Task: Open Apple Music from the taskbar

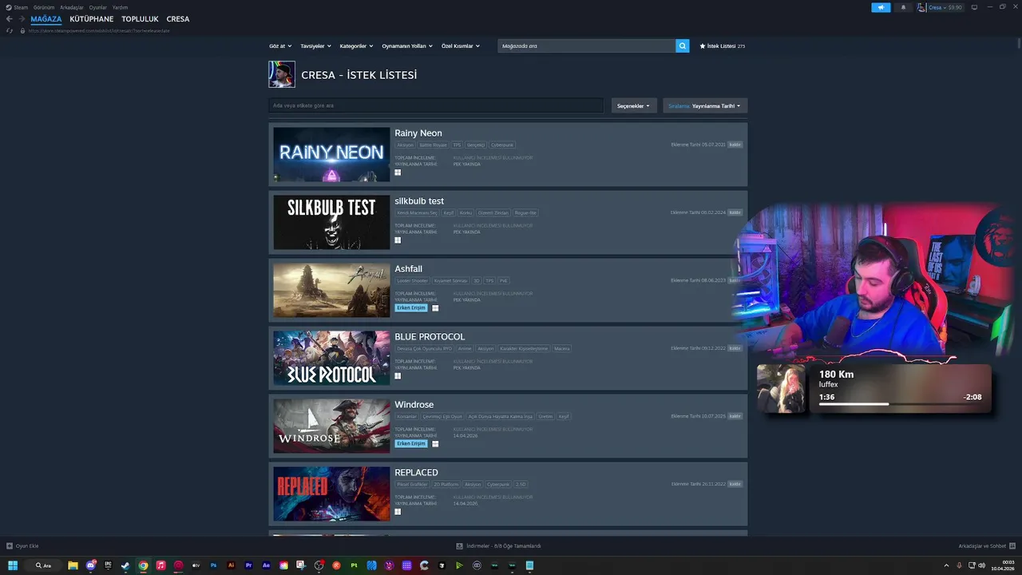Action: pyautogui.click(x=160, y=565)
